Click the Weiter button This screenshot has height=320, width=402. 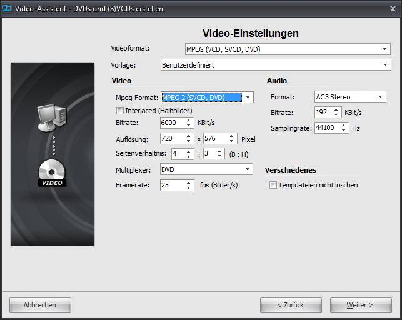point(361,305)
